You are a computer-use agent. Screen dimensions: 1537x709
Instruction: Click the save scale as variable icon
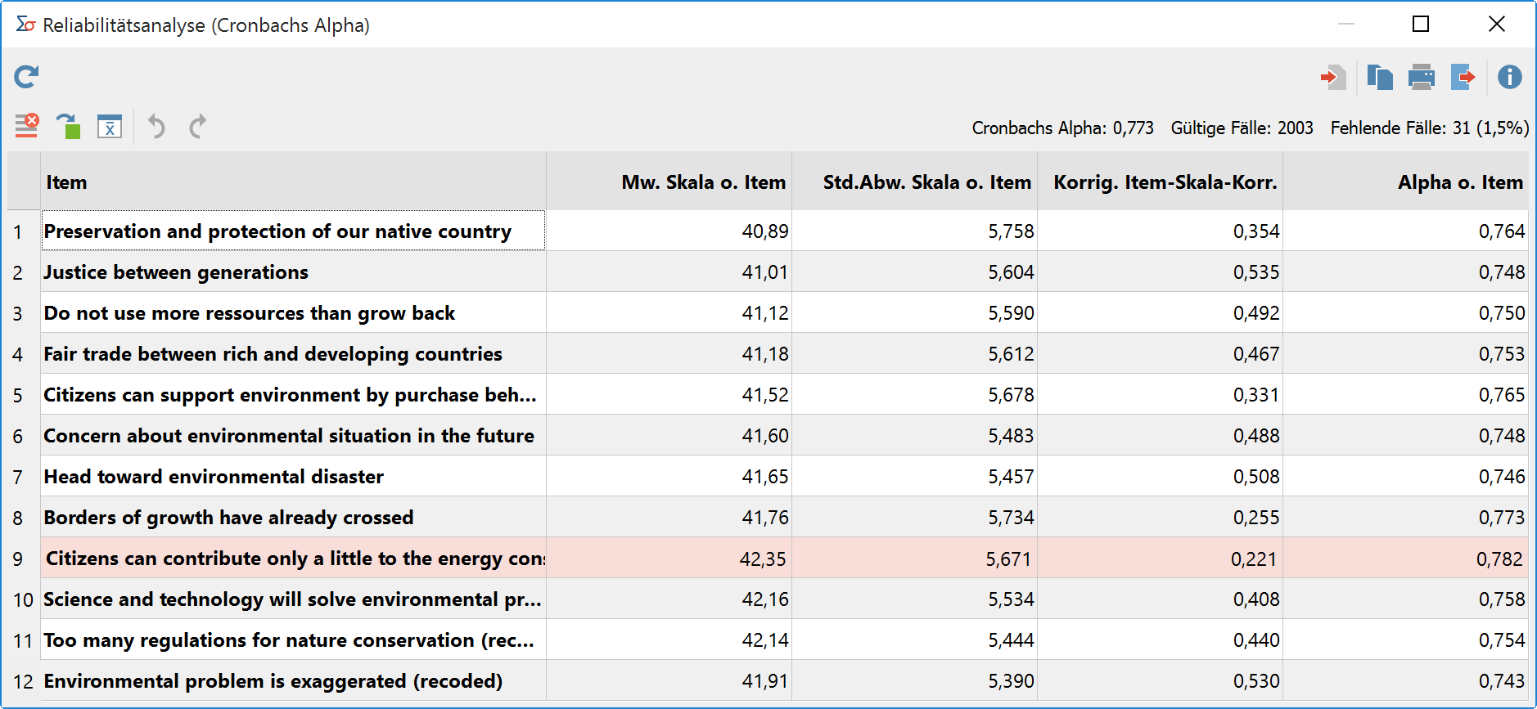point(68,126)
